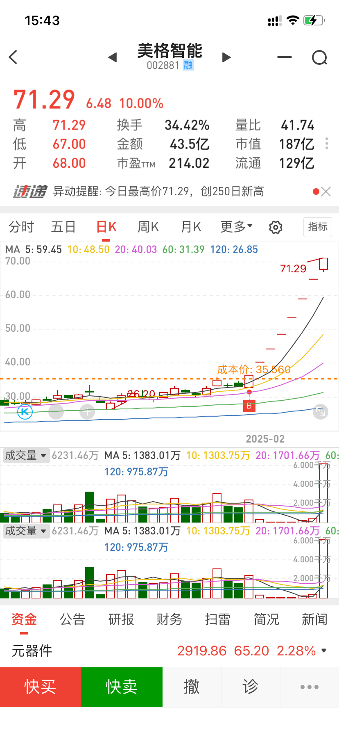Tap the 2025-02 date label

click(x=265, y=439)
